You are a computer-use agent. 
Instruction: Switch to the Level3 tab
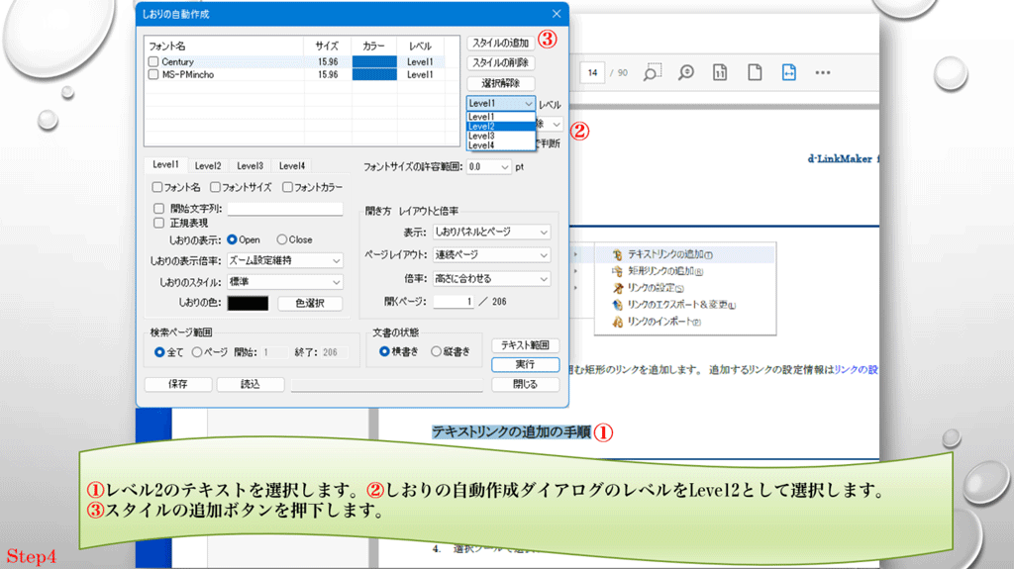[x=250, y=166]
